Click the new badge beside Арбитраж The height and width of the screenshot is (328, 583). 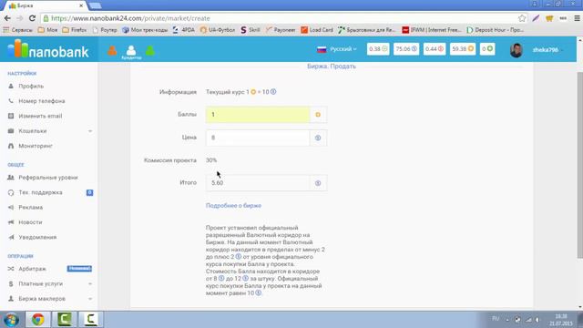click(x=79, y=269)
